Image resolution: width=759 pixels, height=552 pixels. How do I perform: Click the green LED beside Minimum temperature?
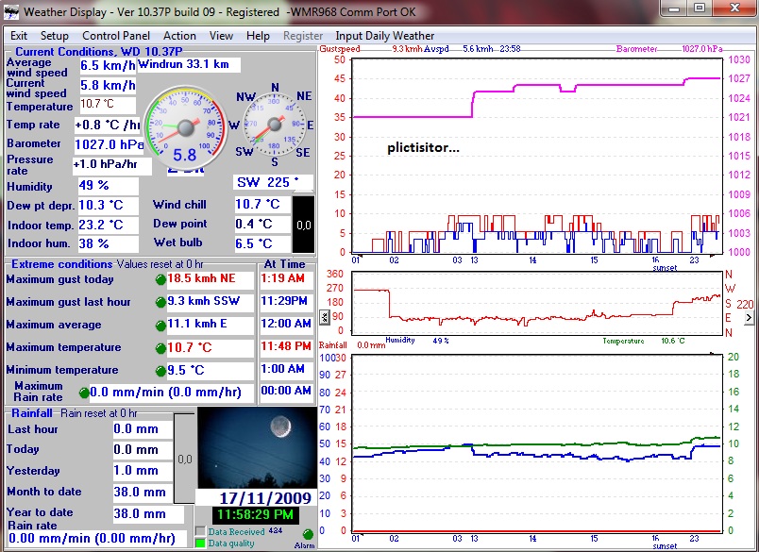click(160, 371)
